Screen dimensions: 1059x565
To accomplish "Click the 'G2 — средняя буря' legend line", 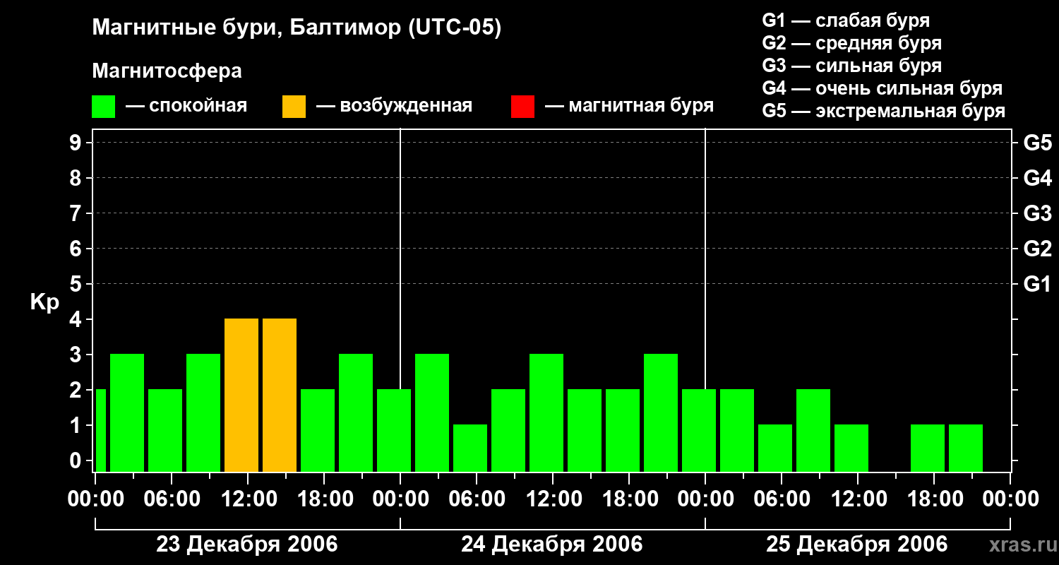I will (x=852, y=44).
